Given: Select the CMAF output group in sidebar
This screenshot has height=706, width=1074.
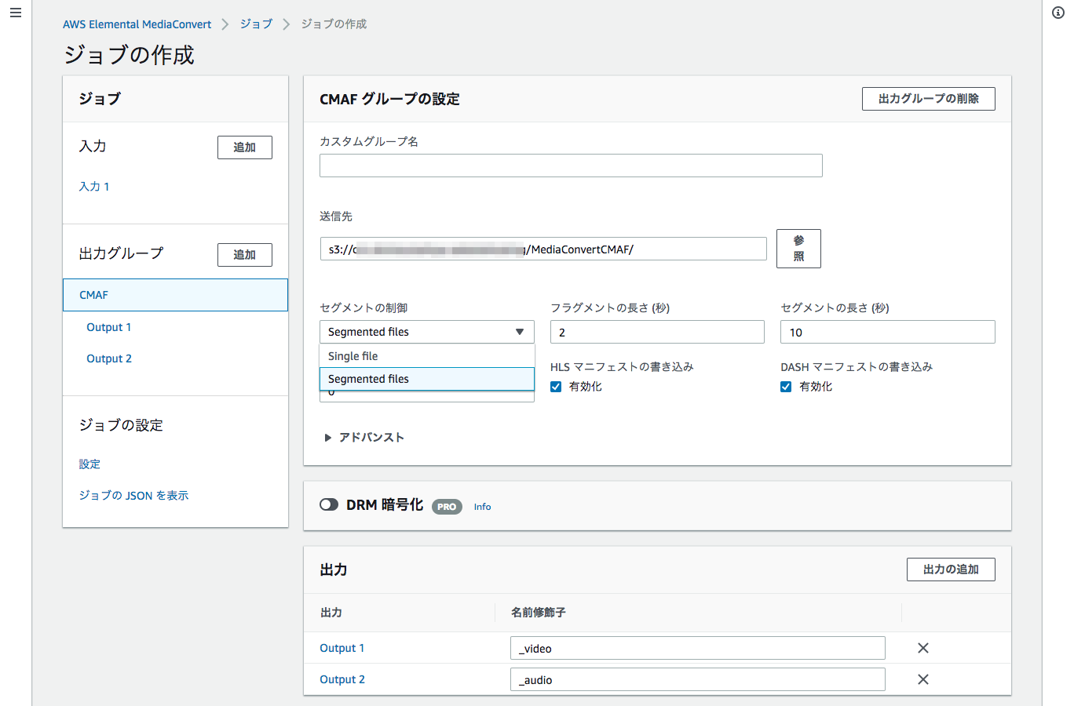Looking at the screenshot, I should point(93,294).
